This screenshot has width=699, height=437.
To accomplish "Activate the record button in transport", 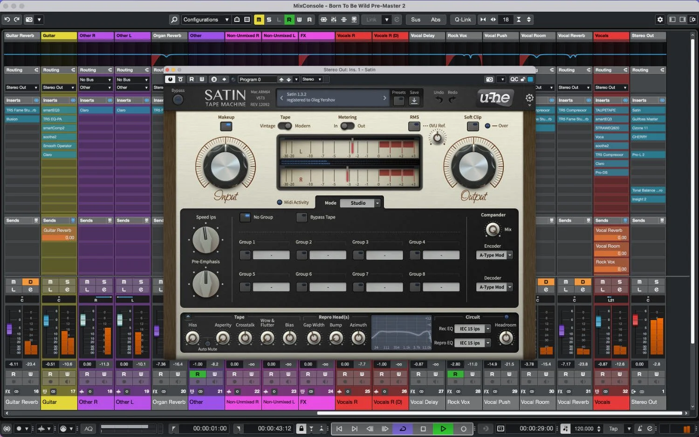I will click(463, 429).
